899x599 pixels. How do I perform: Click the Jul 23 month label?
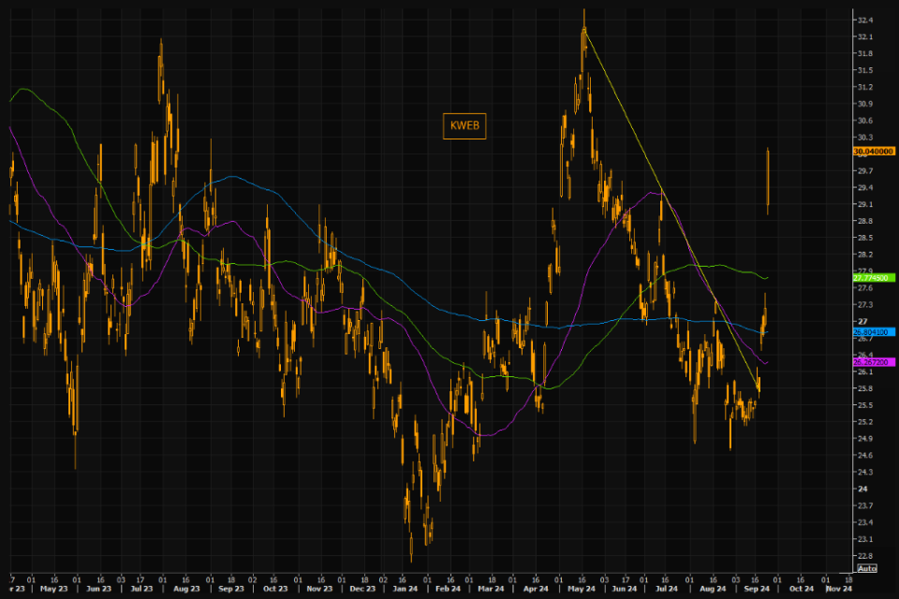pyautogui.click(x=141, y=589)
